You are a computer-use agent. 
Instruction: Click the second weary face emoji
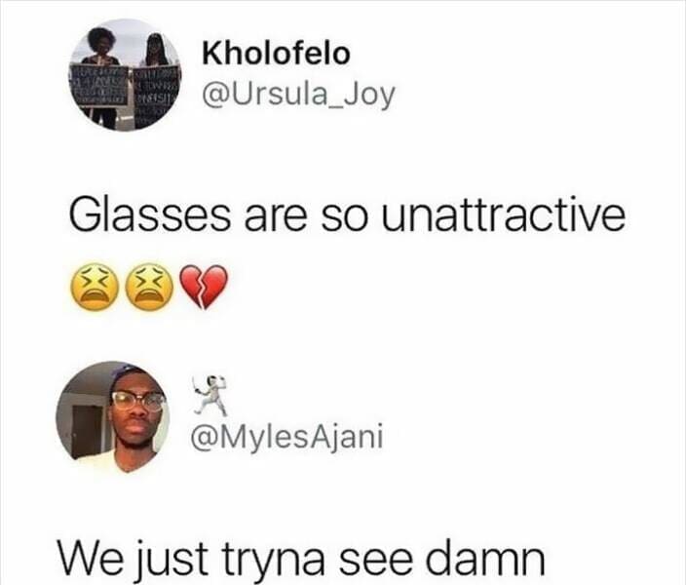150,287
